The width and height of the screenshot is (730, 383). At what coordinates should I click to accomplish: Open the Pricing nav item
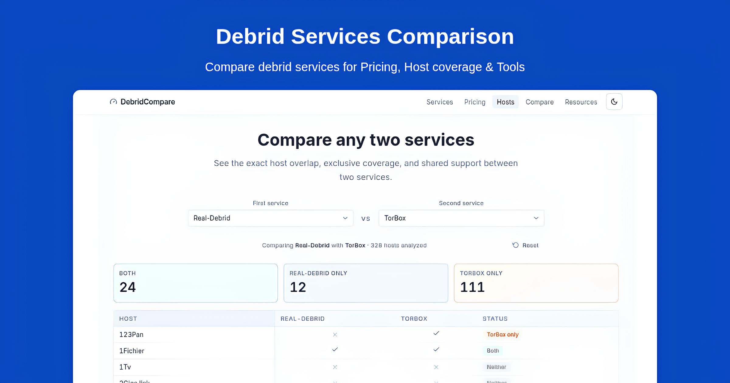[475, 102]
